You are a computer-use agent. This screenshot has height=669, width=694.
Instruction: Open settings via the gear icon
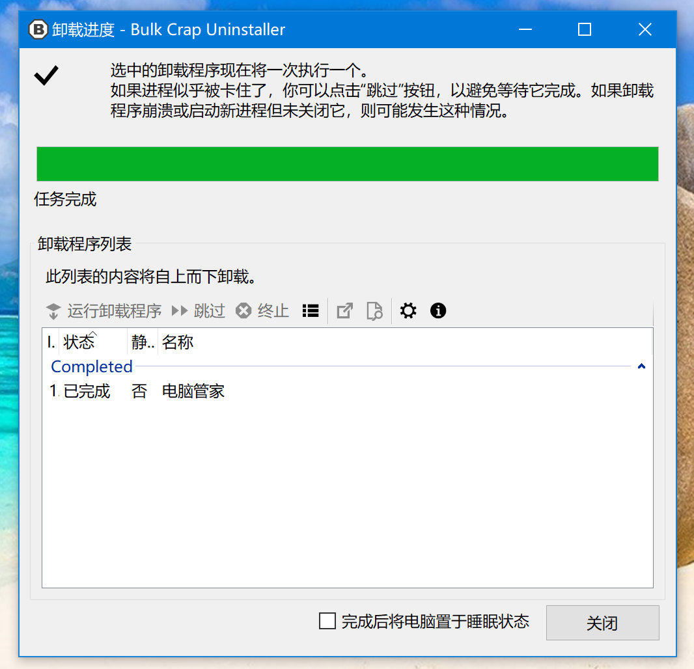tap(408, 311)
